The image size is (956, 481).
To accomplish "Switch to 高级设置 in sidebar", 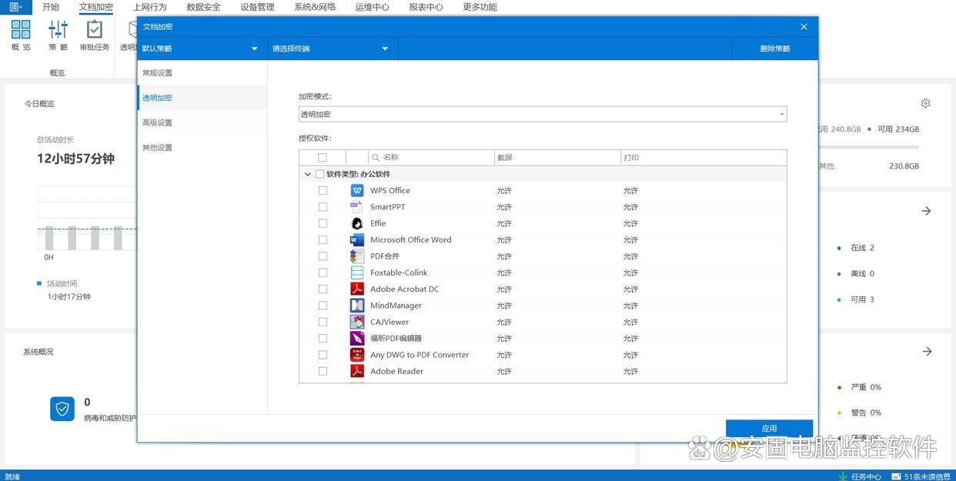I will point(157,123).
